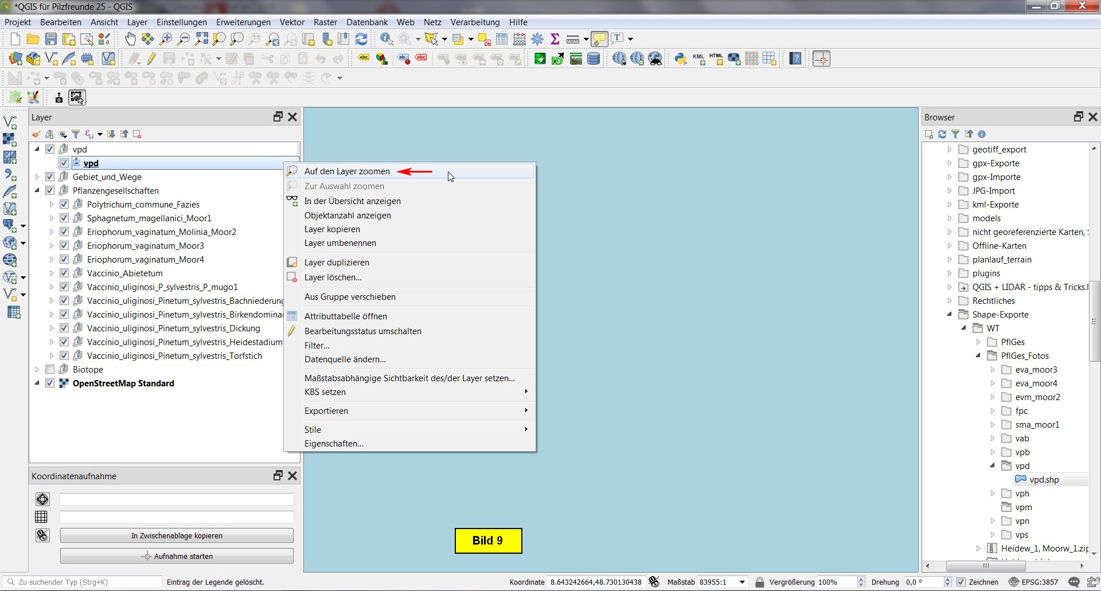
Task: Click the Save Project icon
Action: pos(51,39)
